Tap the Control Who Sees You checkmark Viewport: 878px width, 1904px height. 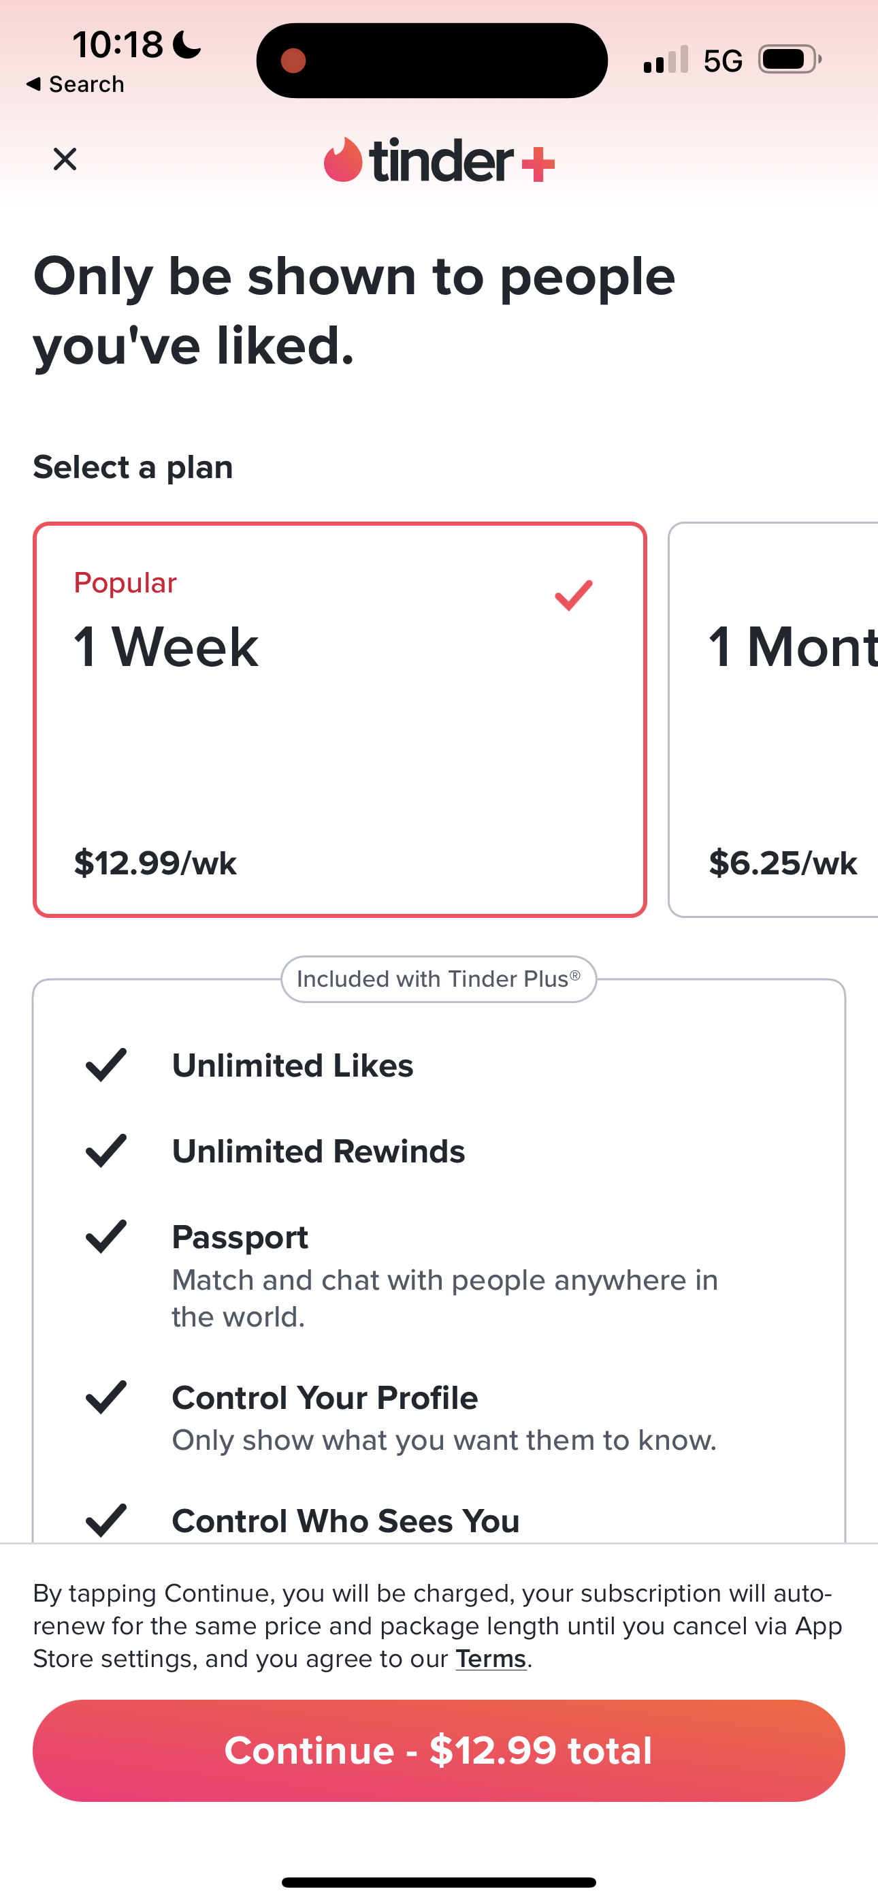106,1521
